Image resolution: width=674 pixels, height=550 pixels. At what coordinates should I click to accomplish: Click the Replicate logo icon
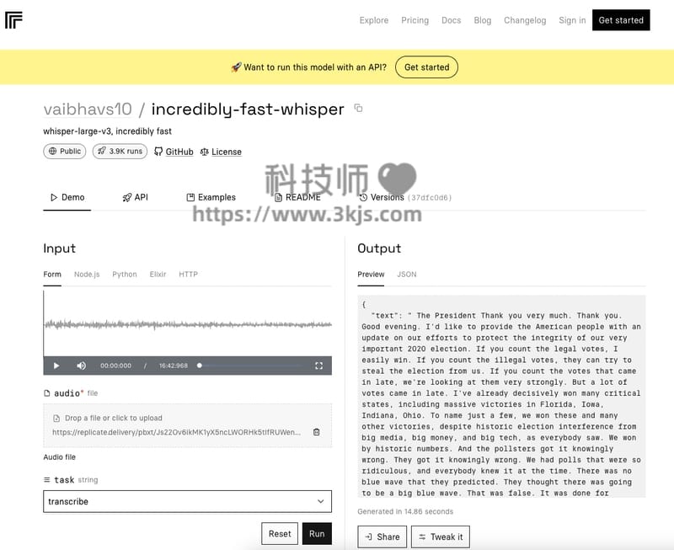(x=13, y=20)
